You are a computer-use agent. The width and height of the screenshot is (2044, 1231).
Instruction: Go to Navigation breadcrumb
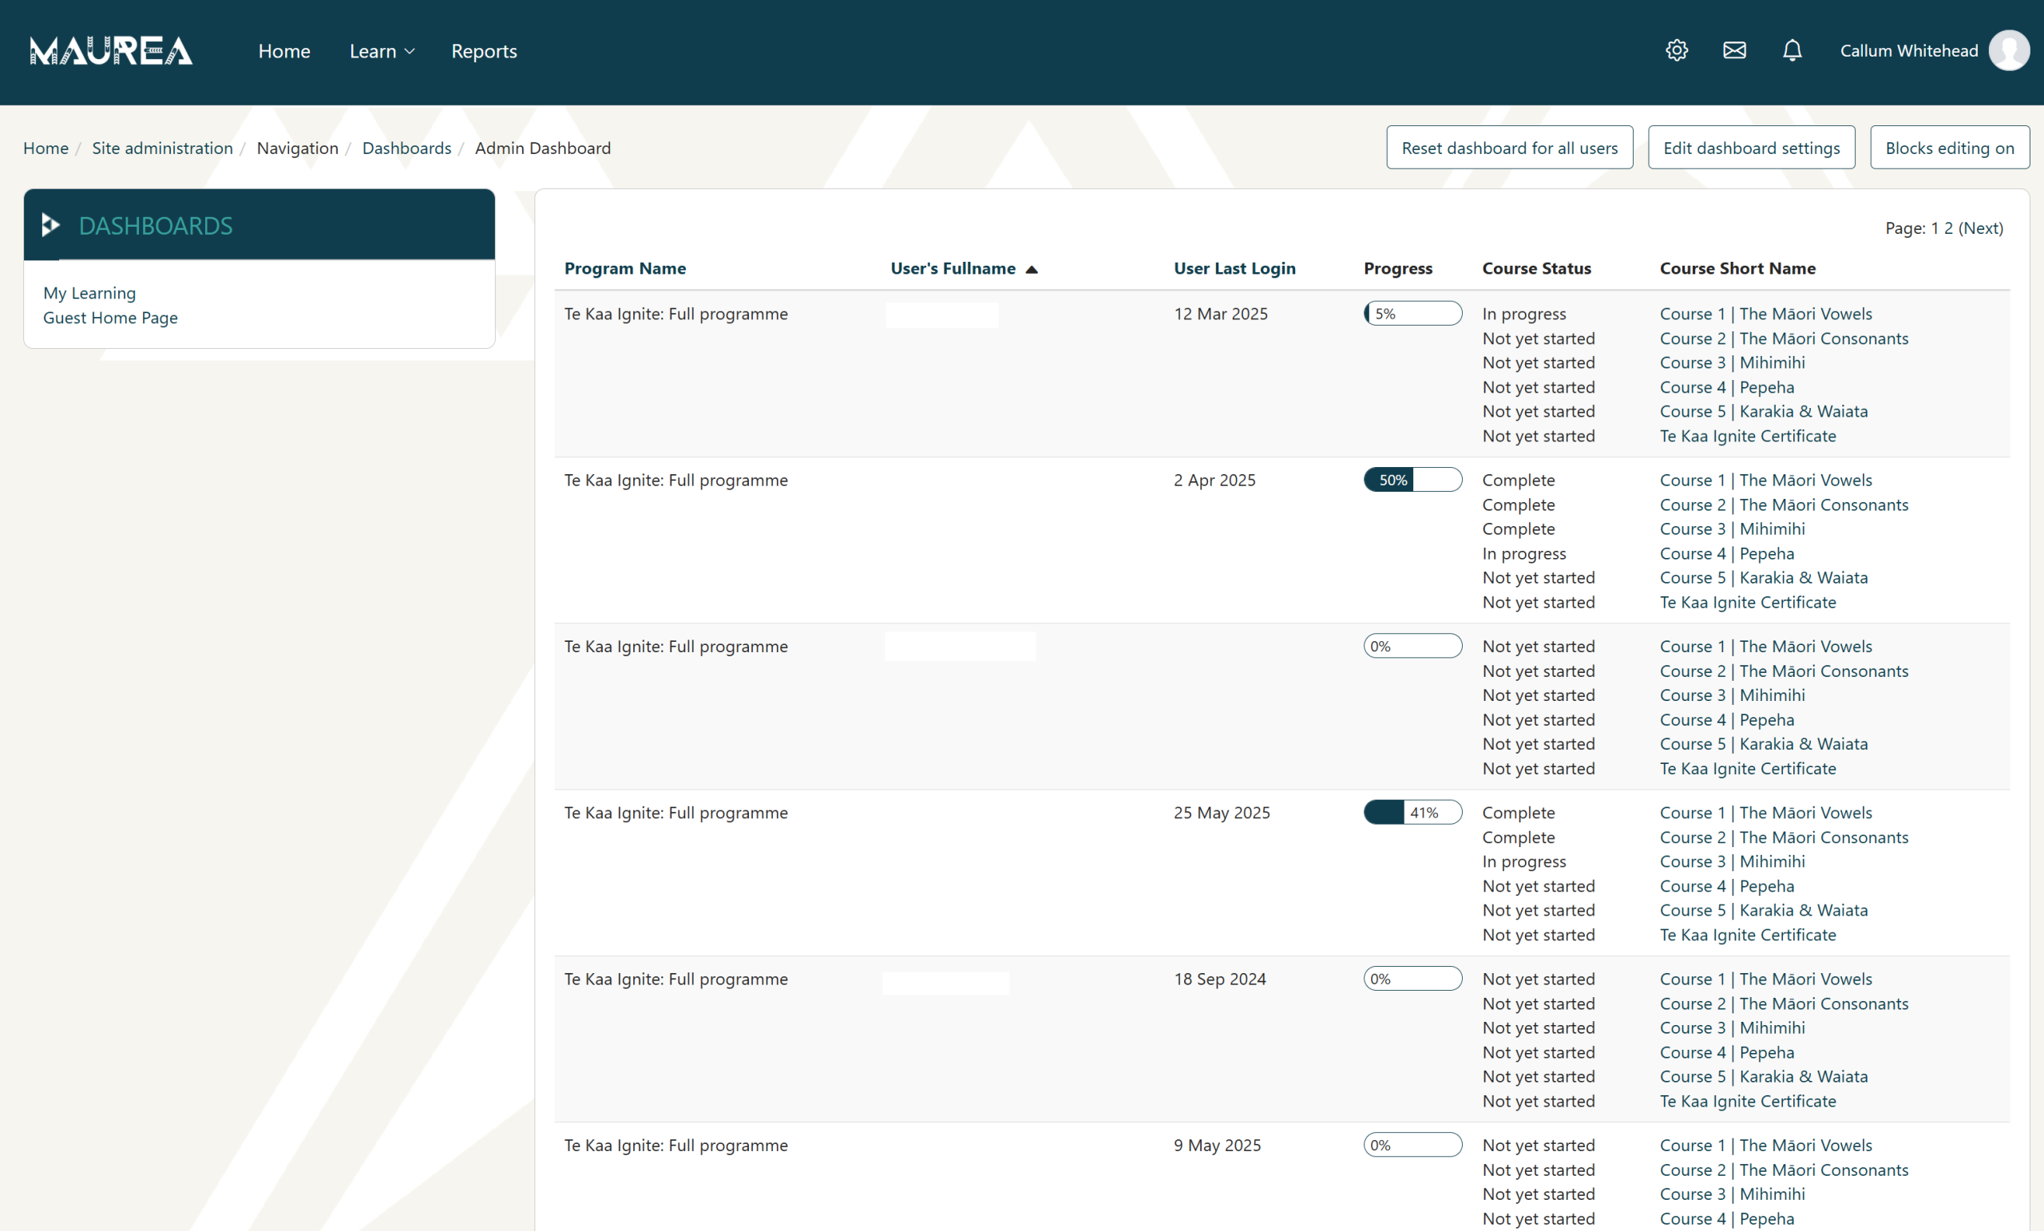click(298, 148)
